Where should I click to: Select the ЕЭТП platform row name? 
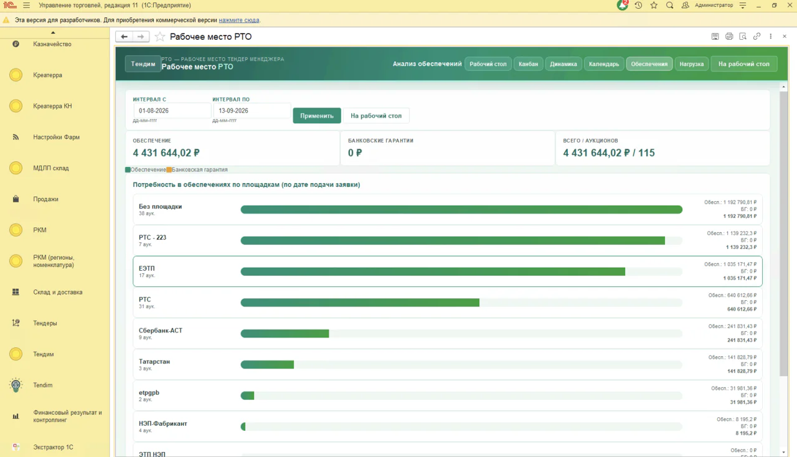(146, 268)
